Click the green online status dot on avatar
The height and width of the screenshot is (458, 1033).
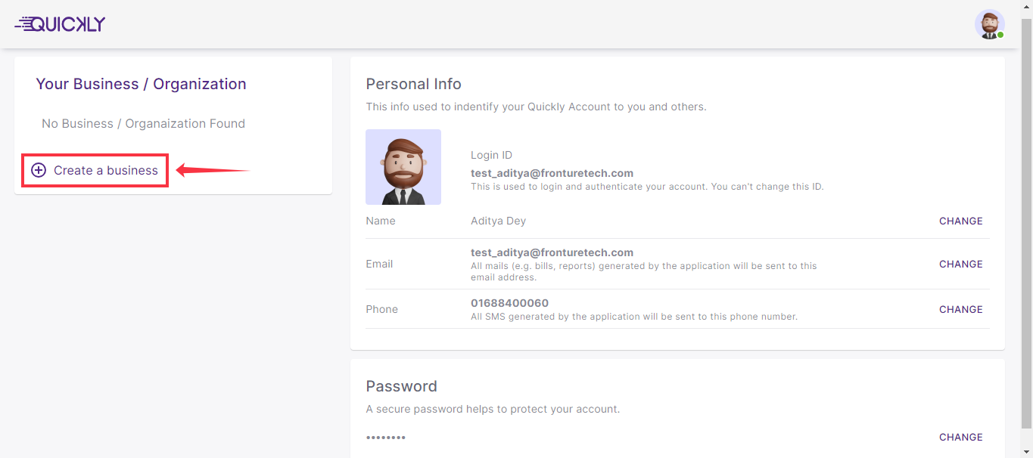[x=1000, y=35]
